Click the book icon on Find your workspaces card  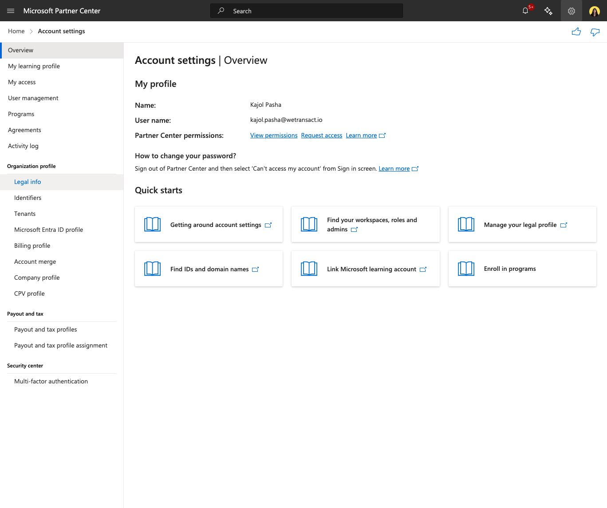point(309,224)
